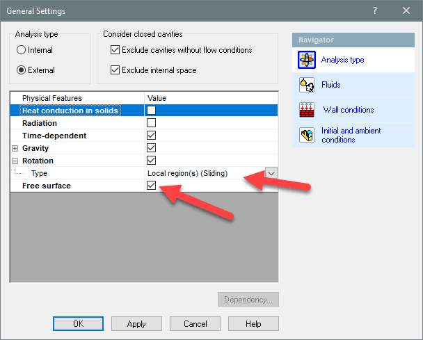Collapse the Rotation tree node
423x340 pixels.
[x=15, y=161]
